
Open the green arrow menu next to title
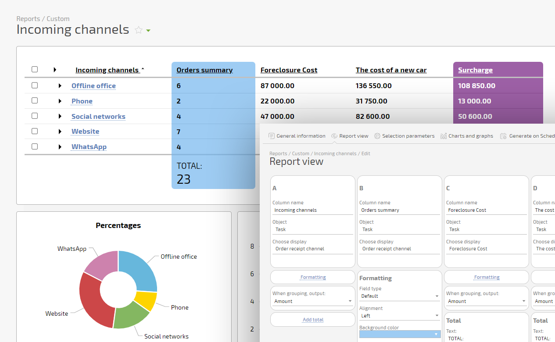[148, 31]
